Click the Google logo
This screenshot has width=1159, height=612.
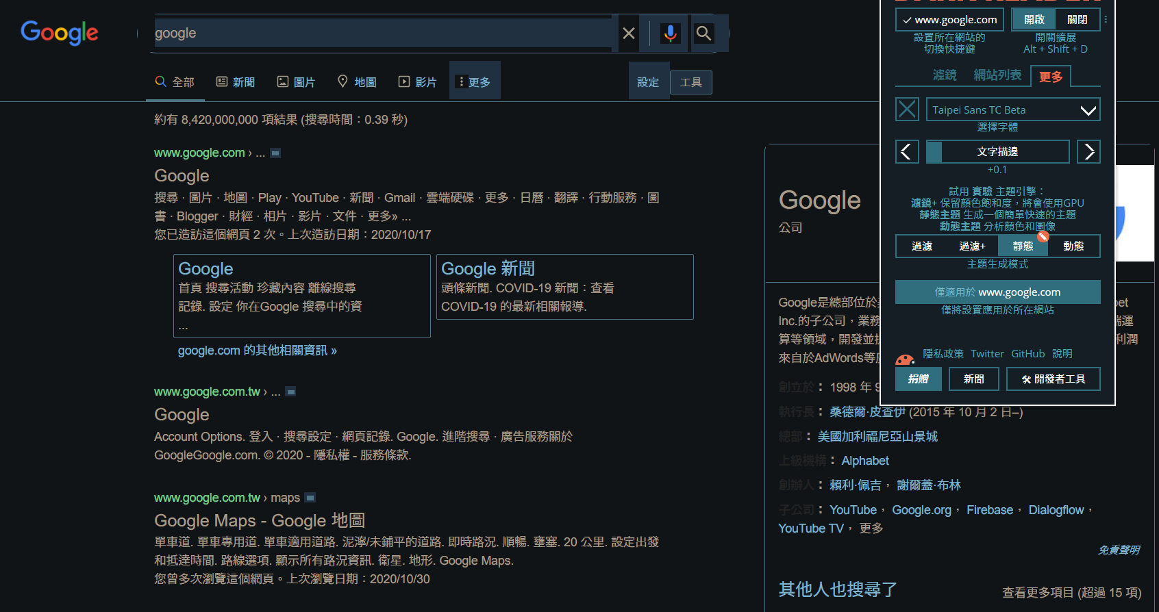60,33
